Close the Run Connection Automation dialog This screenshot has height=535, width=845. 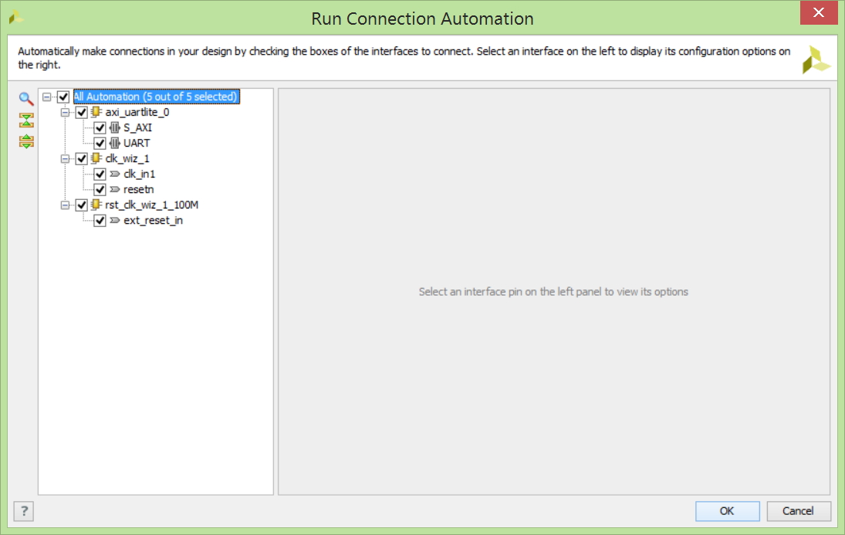(818, 13)
